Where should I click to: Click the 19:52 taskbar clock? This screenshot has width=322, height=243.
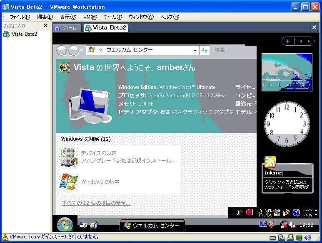tap(306, 225)
